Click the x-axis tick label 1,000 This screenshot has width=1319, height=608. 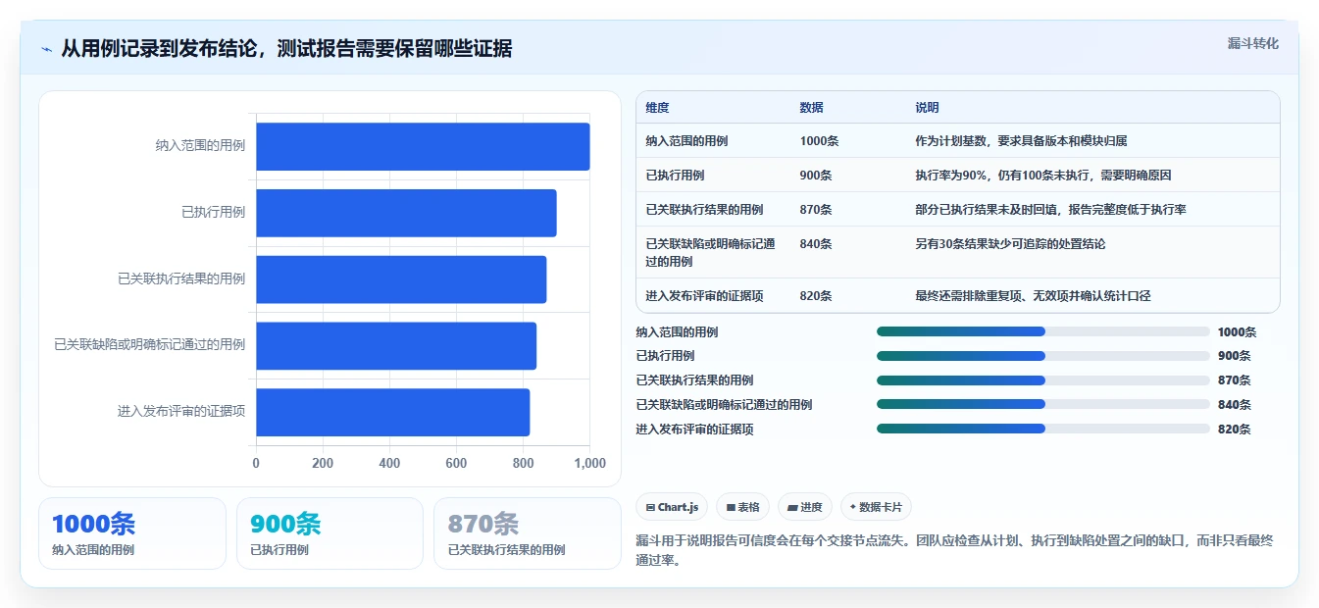pos(589,464)
